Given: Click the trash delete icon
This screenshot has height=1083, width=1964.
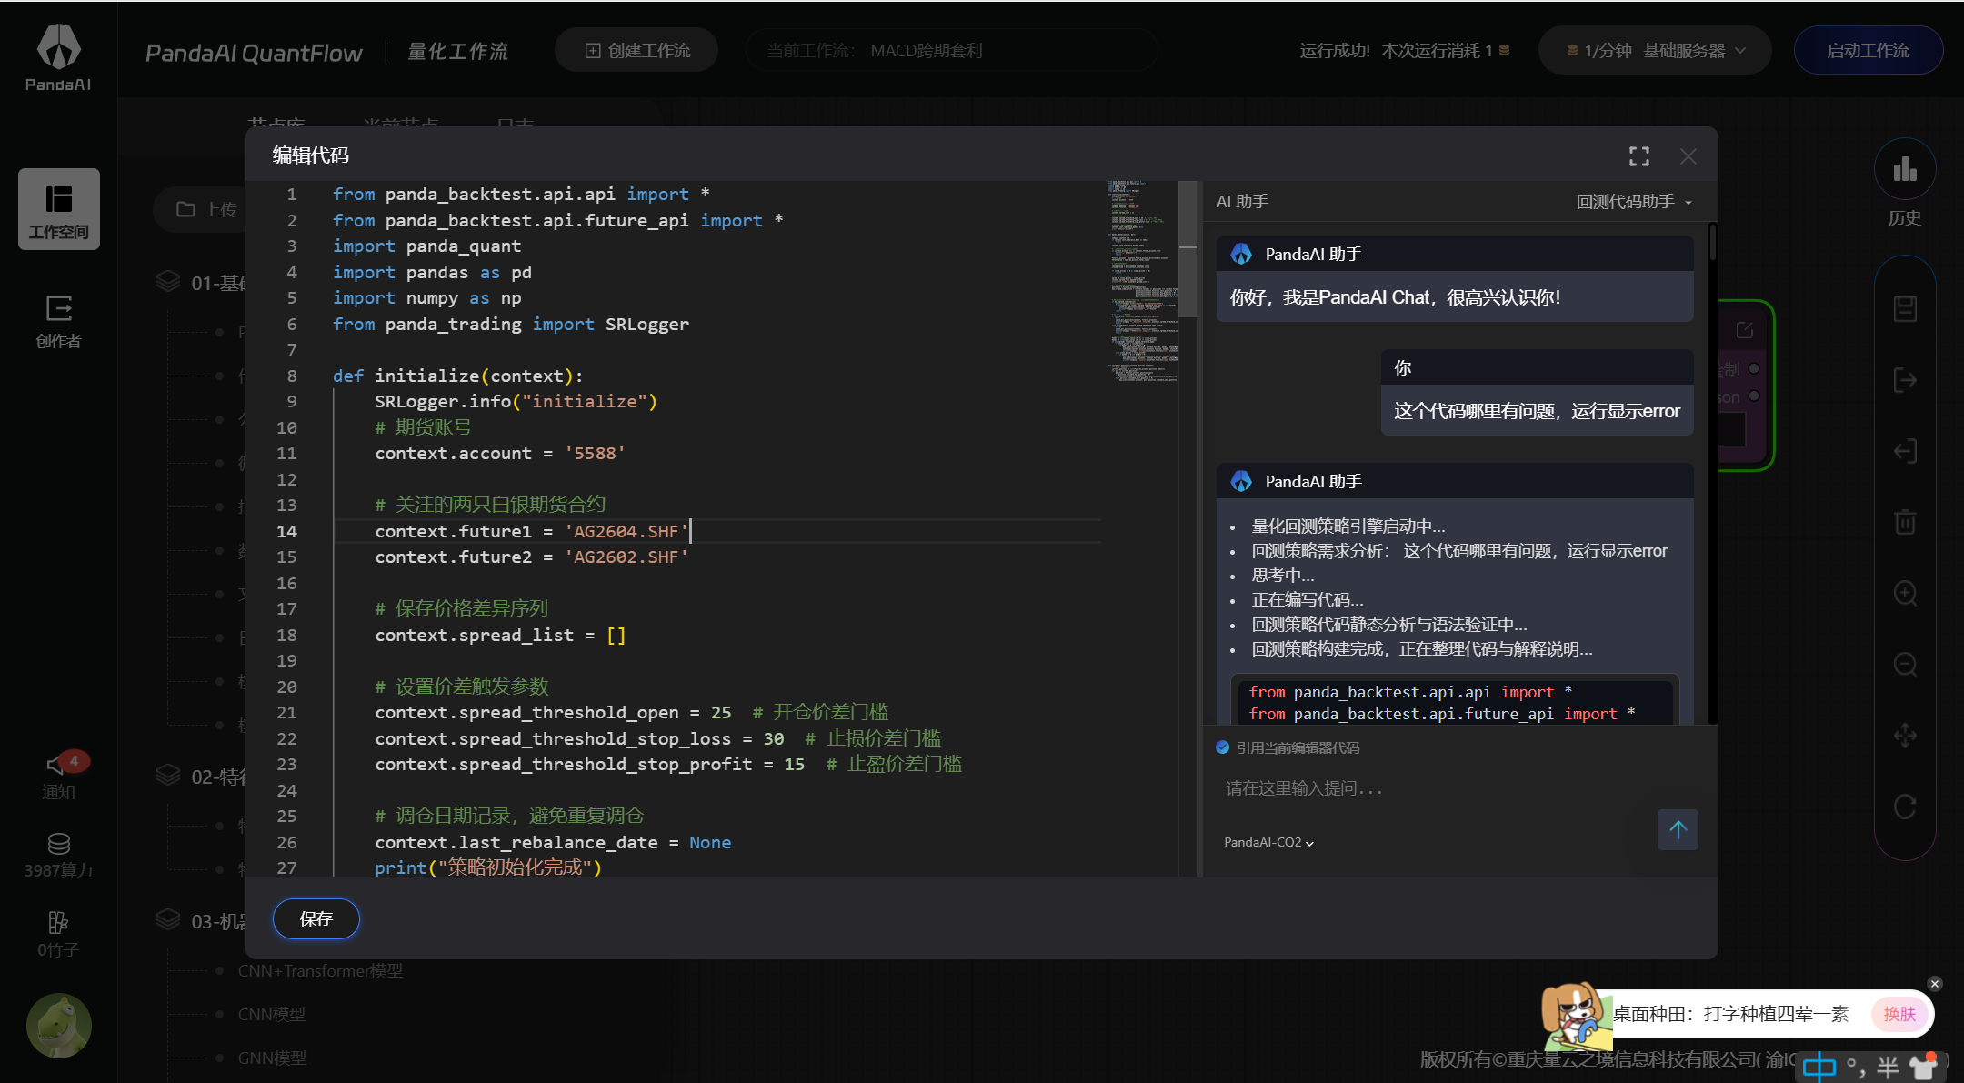Looking at the screenshot, I should (x=1905, y=522).
